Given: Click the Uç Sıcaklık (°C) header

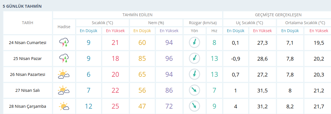Looking at the screenshot, I should pos(250,23).
